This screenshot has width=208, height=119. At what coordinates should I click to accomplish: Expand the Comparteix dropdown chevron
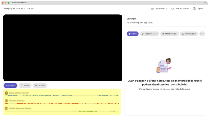(x=167, y=9)
